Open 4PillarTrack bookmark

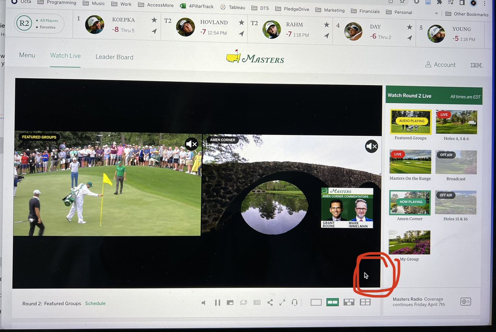click(x=197, y=6)
